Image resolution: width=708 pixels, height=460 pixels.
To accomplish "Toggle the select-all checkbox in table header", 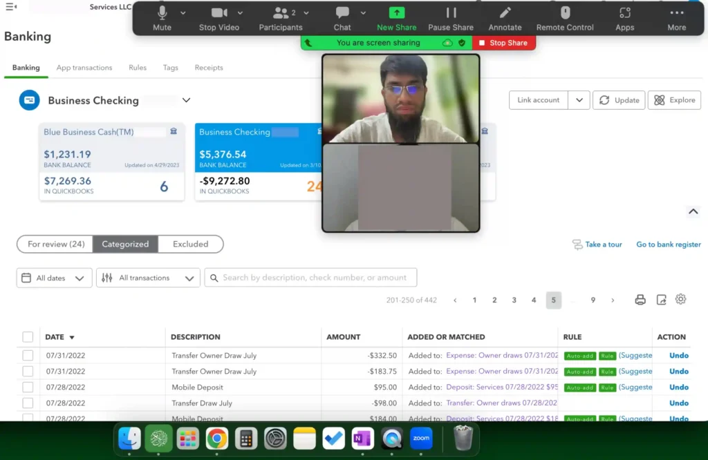I will [28, 337].
